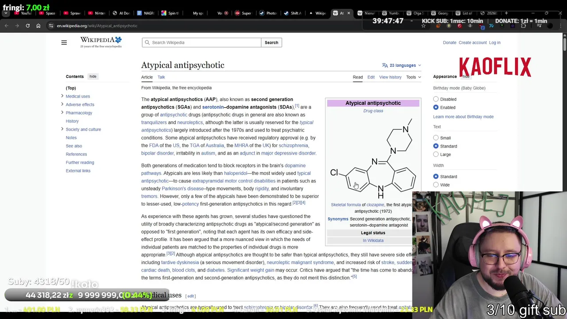Open the tardive dyskinesia link
This screenshot has height=319, width=567.
click(x=180, y=262)
